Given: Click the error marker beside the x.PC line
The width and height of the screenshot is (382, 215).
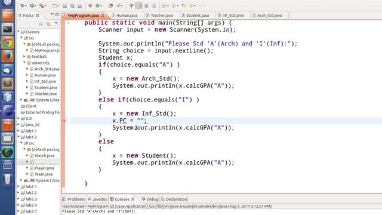Looking at the screenshot, I should click(64, 121).
